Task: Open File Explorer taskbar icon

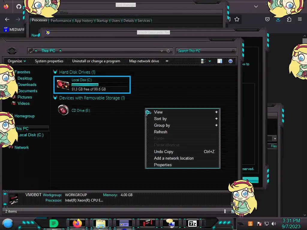Action: pos(101,223)
